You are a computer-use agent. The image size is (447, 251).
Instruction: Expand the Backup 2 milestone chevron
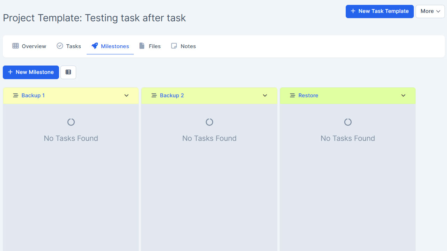pos(265,96)
